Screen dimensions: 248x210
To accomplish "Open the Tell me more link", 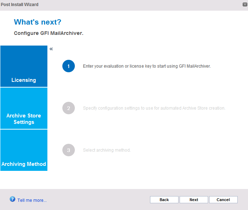I will (32, 200).
